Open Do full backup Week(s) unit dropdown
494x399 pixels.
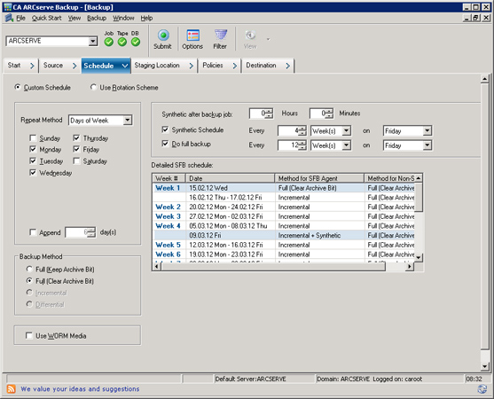pyautogui.click(x=346, y=145)
